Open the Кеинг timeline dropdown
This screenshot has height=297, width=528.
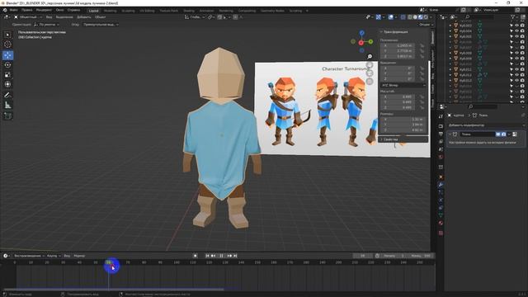pyautogui.click(x=54, y=256)
